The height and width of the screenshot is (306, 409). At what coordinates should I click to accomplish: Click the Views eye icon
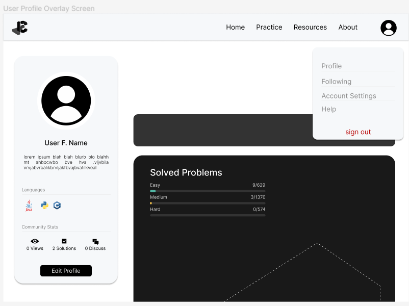pyautogui.click(x=35, y=241)
